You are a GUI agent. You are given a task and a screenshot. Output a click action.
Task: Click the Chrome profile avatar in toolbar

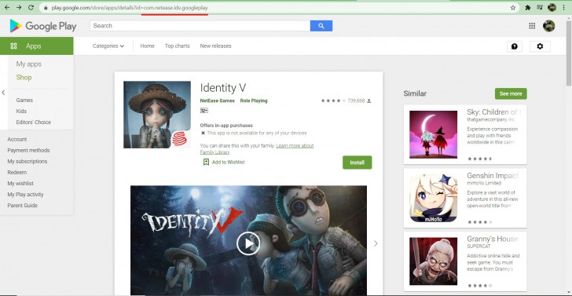point(552,7)
